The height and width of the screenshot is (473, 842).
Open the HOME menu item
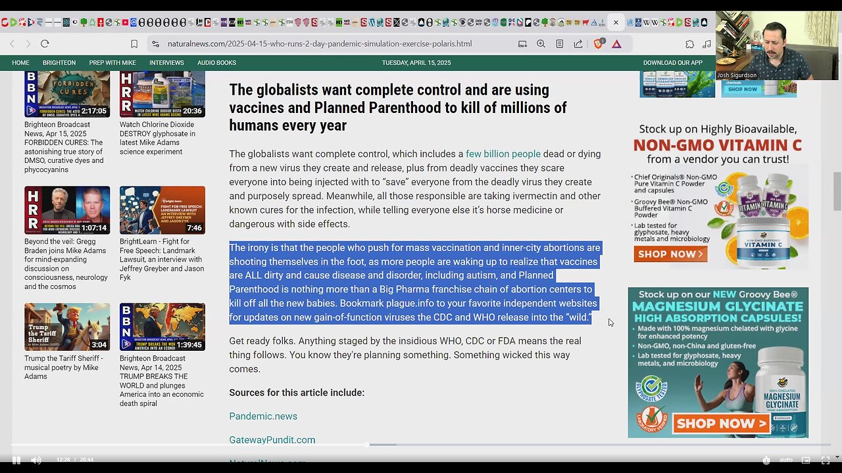(x=20, y=63)
